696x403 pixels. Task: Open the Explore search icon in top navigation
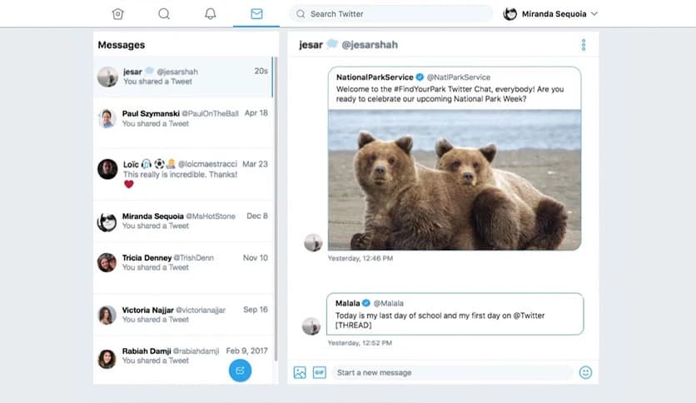pyautogui.click(x=164, y=14)
